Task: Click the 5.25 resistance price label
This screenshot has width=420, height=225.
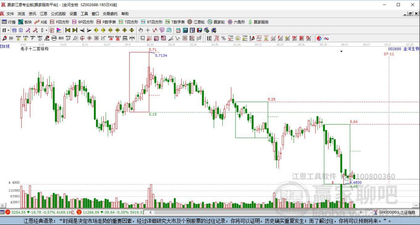Action: pos(272,99)
